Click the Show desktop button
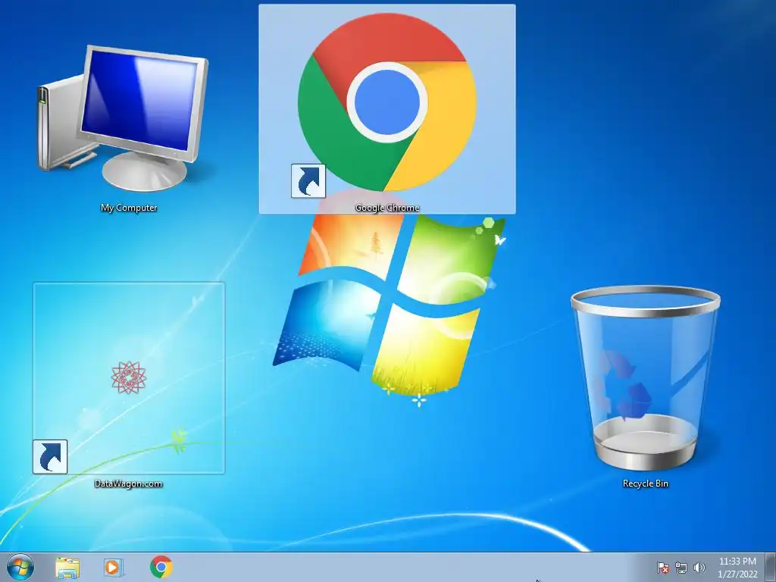This screenshot has height=582, width=776. pyautogui.click(x=771, y=568)
